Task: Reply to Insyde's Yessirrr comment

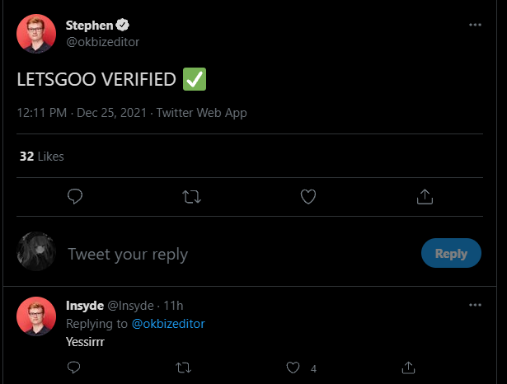Action: coord(73,367)
